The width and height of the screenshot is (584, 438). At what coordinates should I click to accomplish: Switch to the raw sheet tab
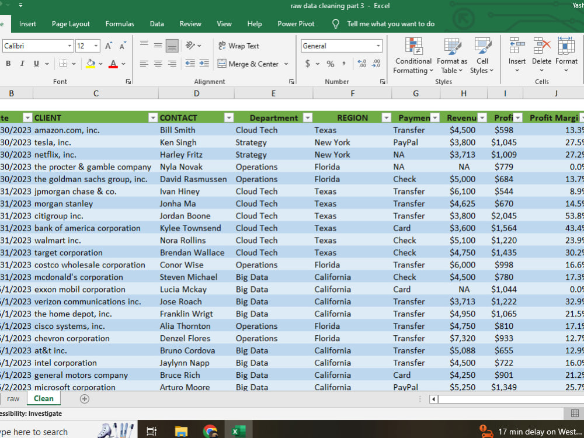pyautogui.click(x=13, y=399)
